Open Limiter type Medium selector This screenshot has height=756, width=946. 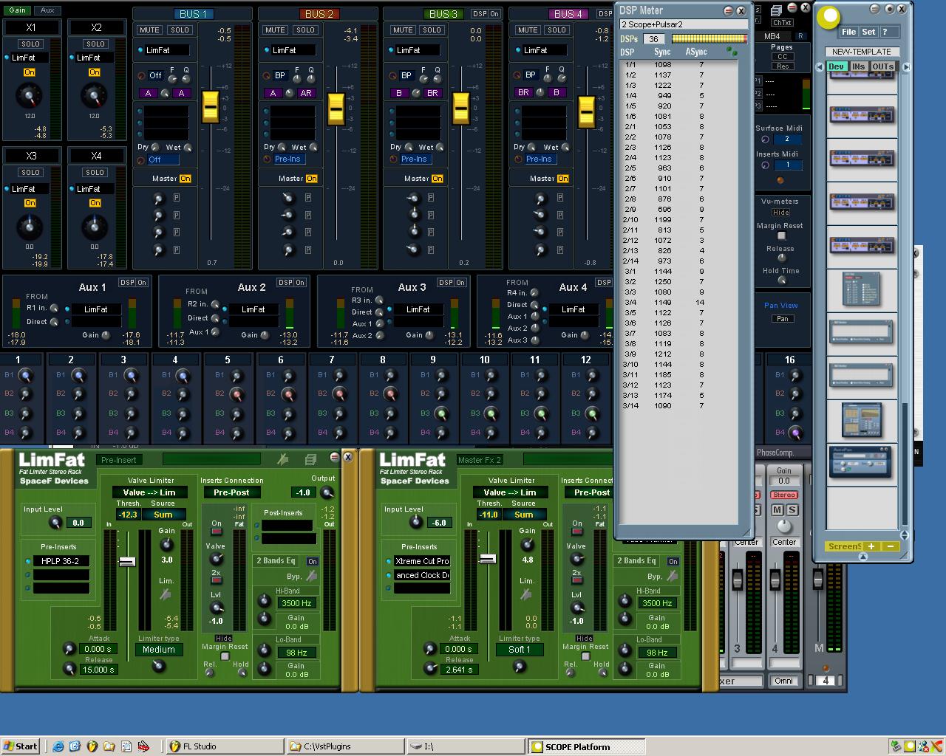pos(159,650)
